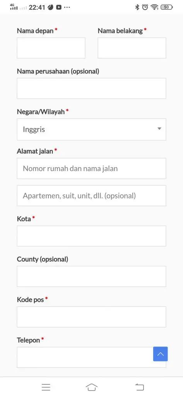
Task: Open the Android recent apps menu icon
Action: pos(46,387)
